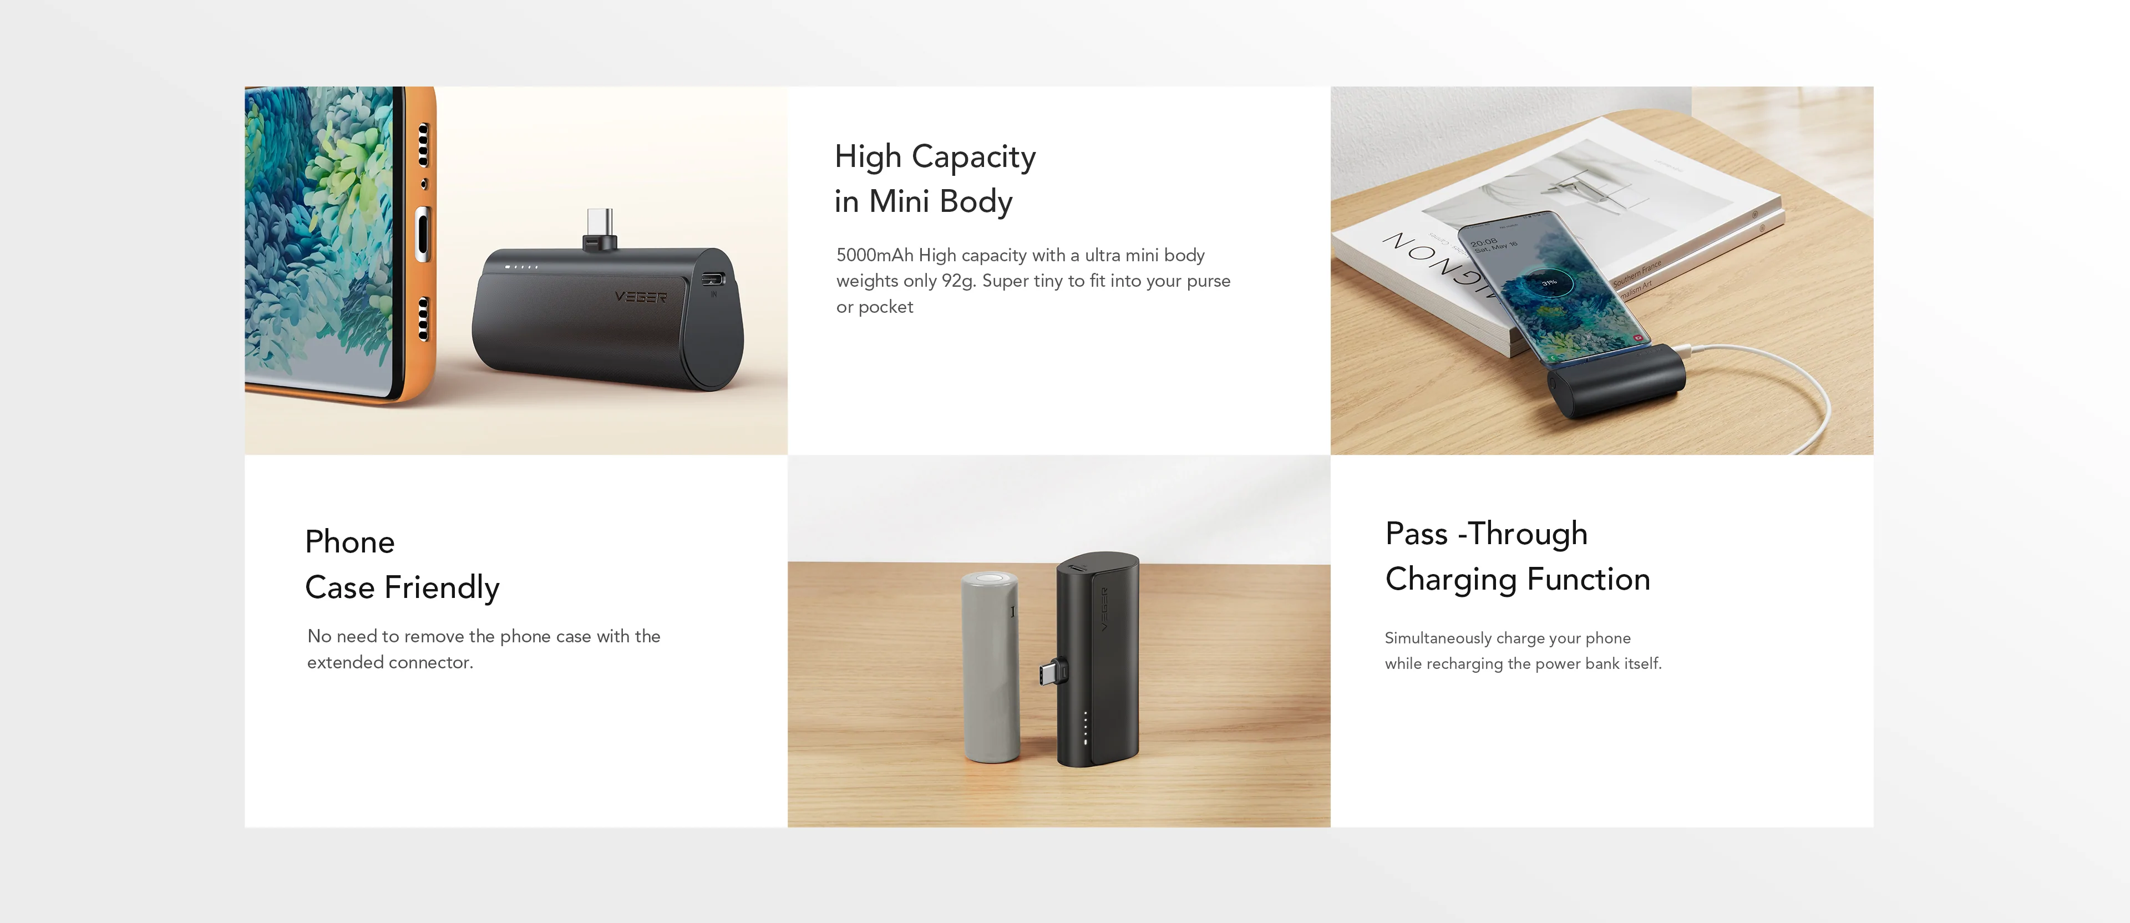The width and height of the screenshot is (2130, 923).
Task: Open the photo of phone charging on table
Action: pos(1601,271)
